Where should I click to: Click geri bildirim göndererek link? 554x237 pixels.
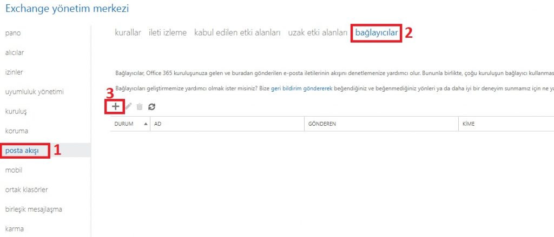(302, 89)
